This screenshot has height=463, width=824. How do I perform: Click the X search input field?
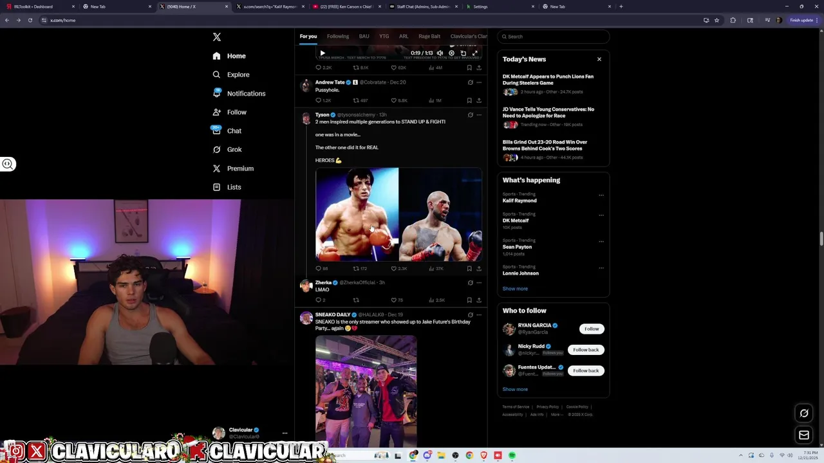coord(553,37)
